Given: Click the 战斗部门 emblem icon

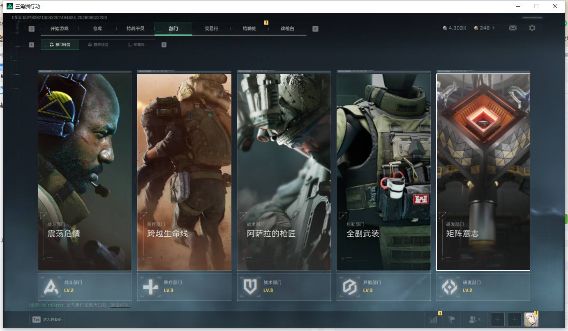Looking at the screenshot, I should 51,287.
